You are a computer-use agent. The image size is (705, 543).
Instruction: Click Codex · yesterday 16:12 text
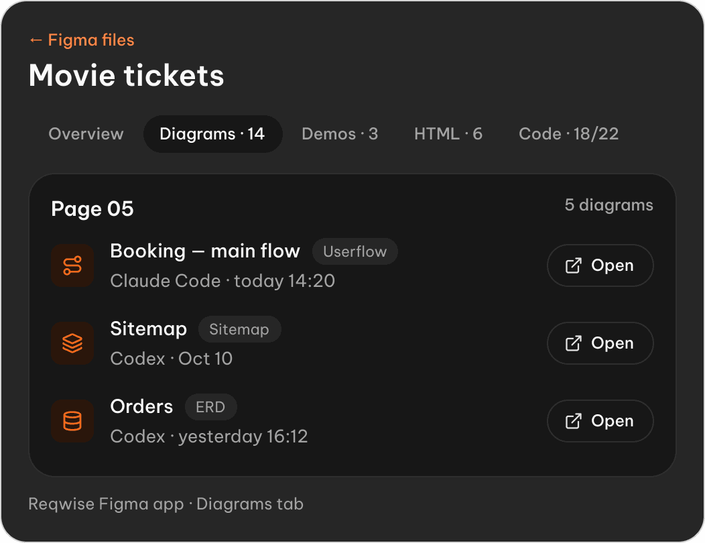click(209, 436)
